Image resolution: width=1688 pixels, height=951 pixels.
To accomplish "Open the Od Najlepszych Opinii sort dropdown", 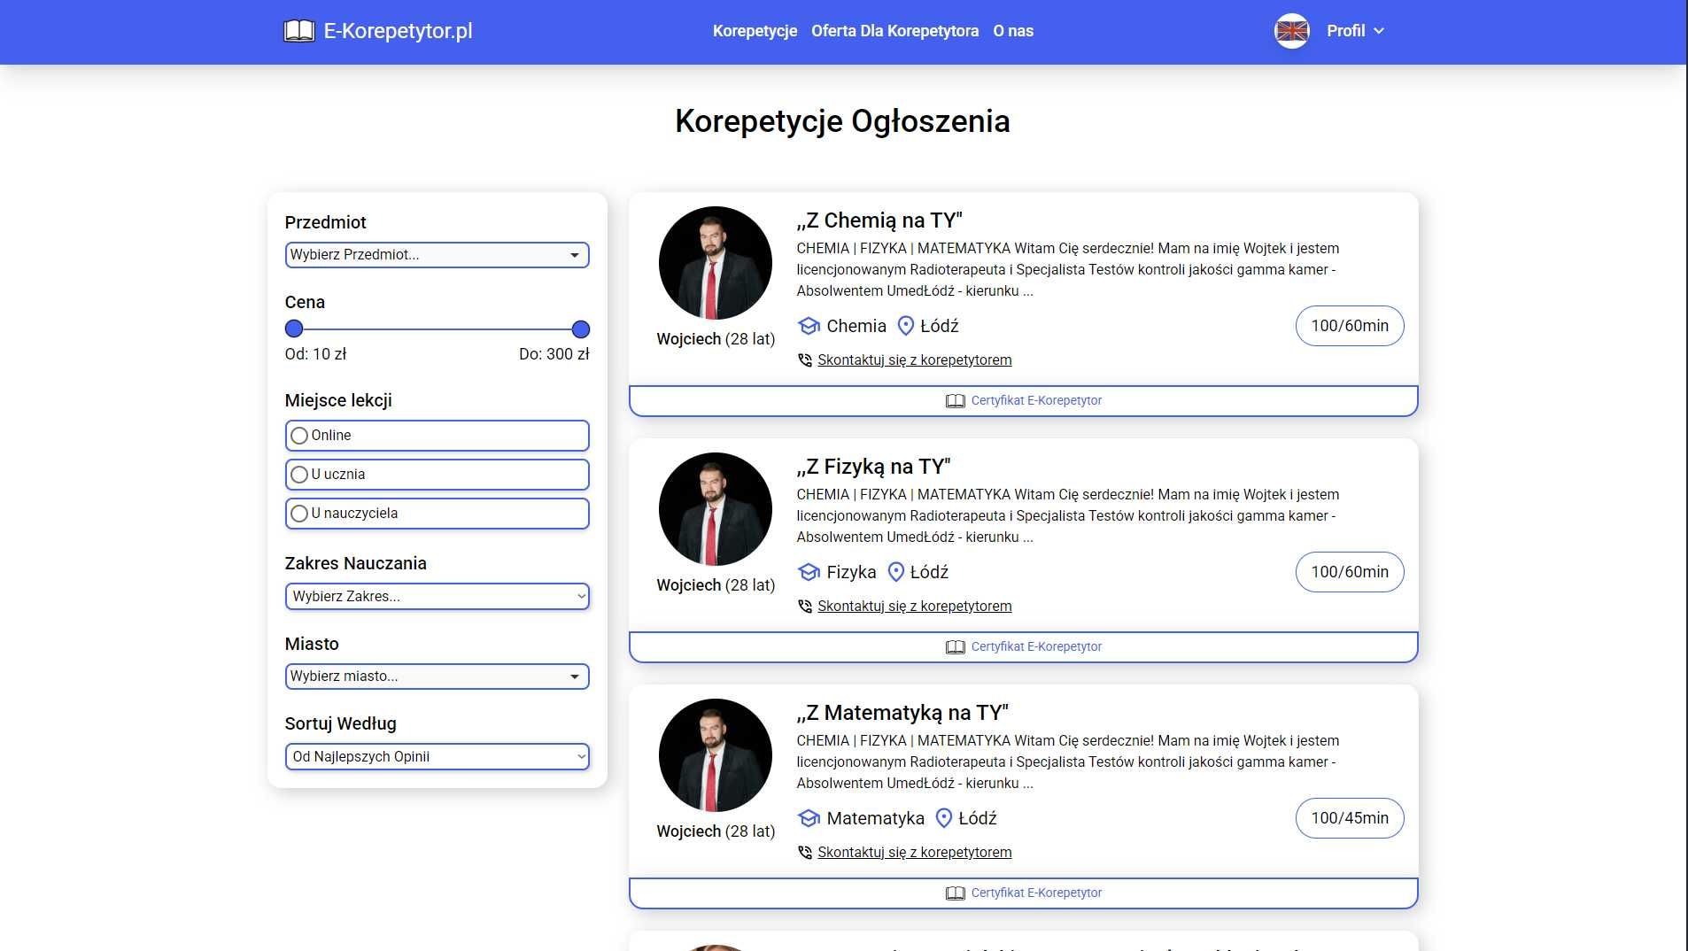I will 437,757.
